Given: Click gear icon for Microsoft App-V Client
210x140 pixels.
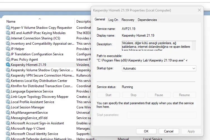Looking at the screenshot, I should coord(8,129).
